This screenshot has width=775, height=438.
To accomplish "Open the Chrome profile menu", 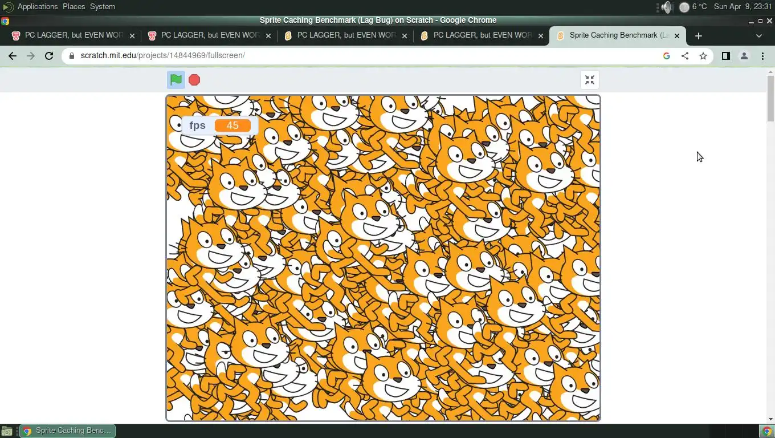I will pos(744,56).
